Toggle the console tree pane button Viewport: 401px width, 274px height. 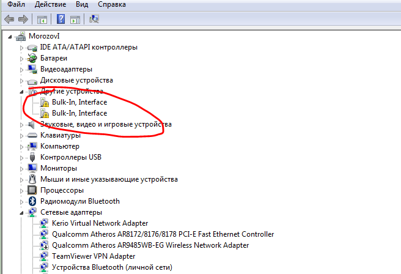tap(42, 20)
